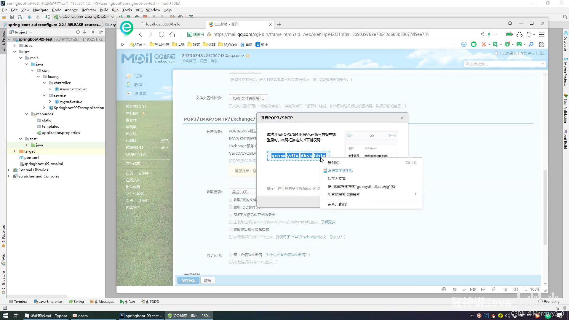Open Typora 课堂笔记.md from taskbar
569x320 pixels.
coord(46,316)
